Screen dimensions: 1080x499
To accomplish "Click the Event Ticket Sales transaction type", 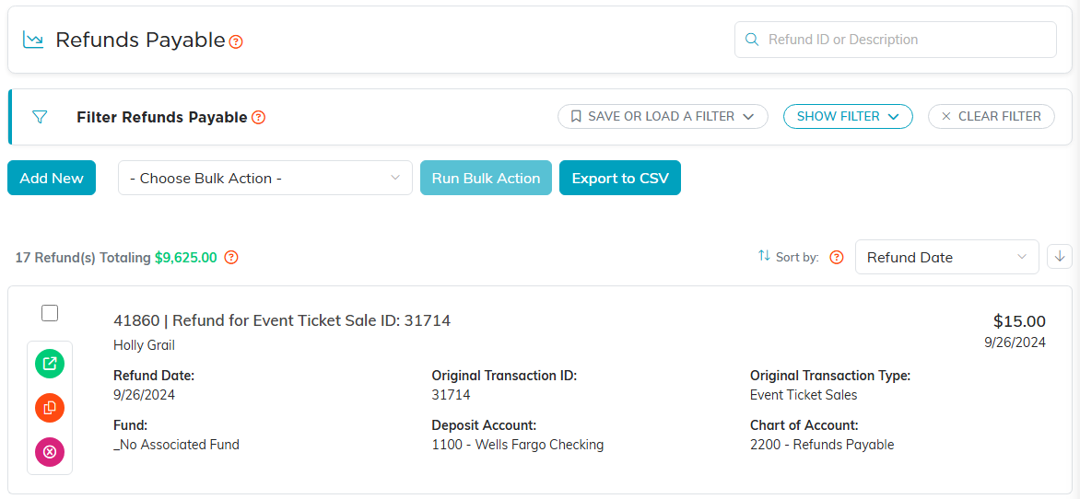I will click(x=804, y=395).
